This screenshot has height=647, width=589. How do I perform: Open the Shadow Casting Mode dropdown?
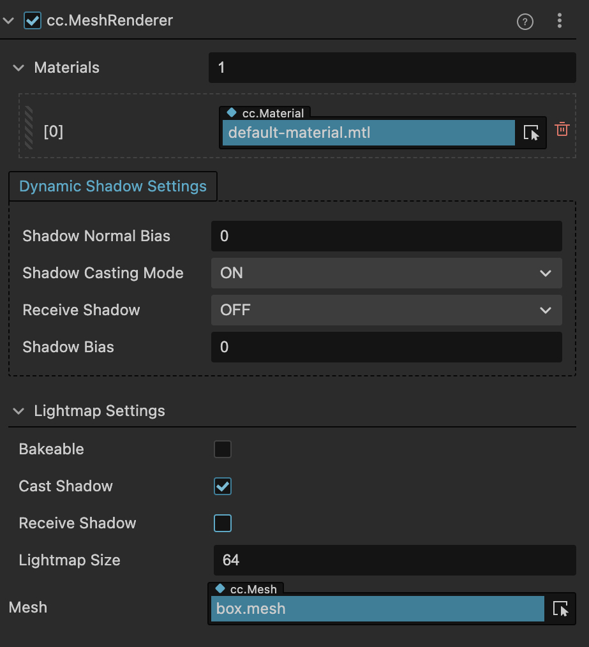point(386,273)
